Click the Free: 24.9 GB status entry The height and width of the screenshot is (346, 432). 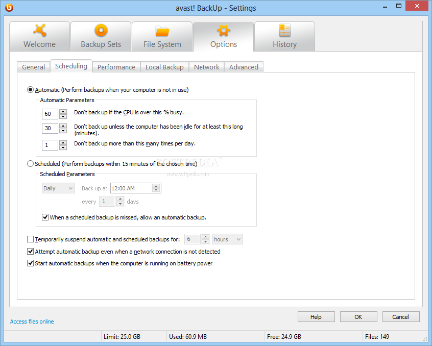point(284,336)
